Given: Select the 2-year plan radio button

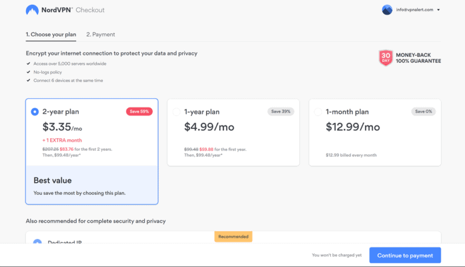Looking at the screenshot, I should pyautogui.click(x=35, y=112).
